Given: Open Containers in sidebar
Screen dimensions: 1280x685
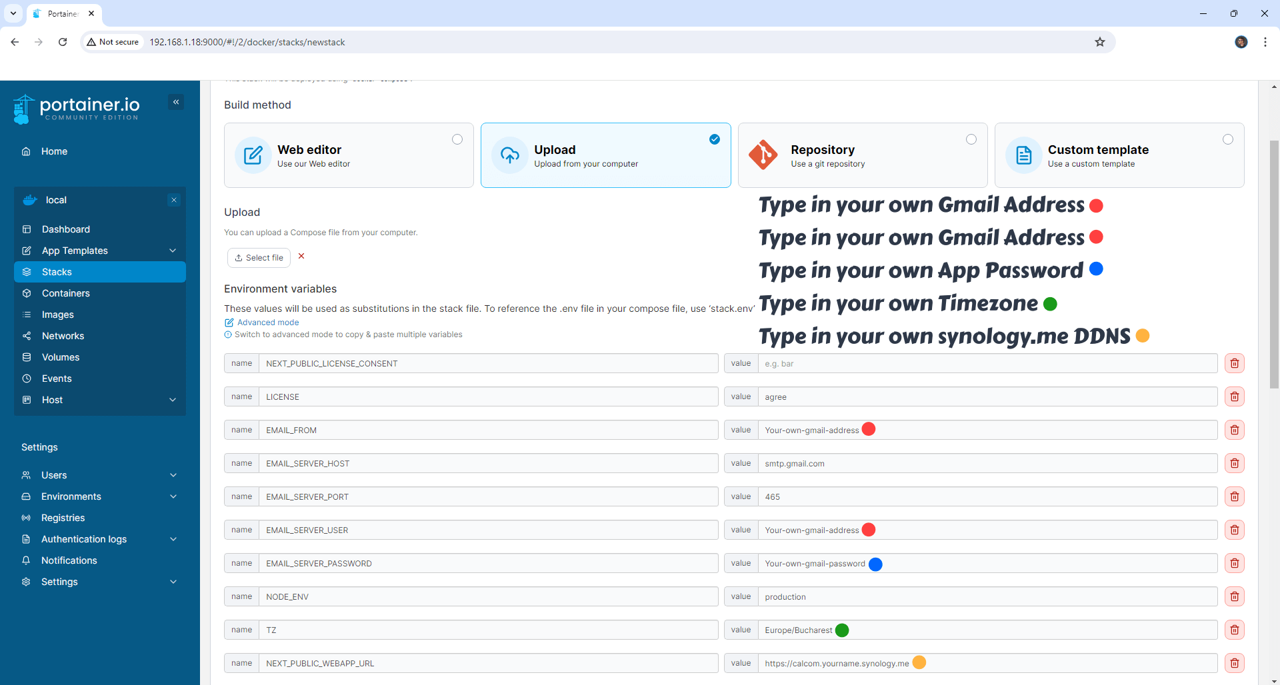Looking at the screenshot, I should (100, 293).
